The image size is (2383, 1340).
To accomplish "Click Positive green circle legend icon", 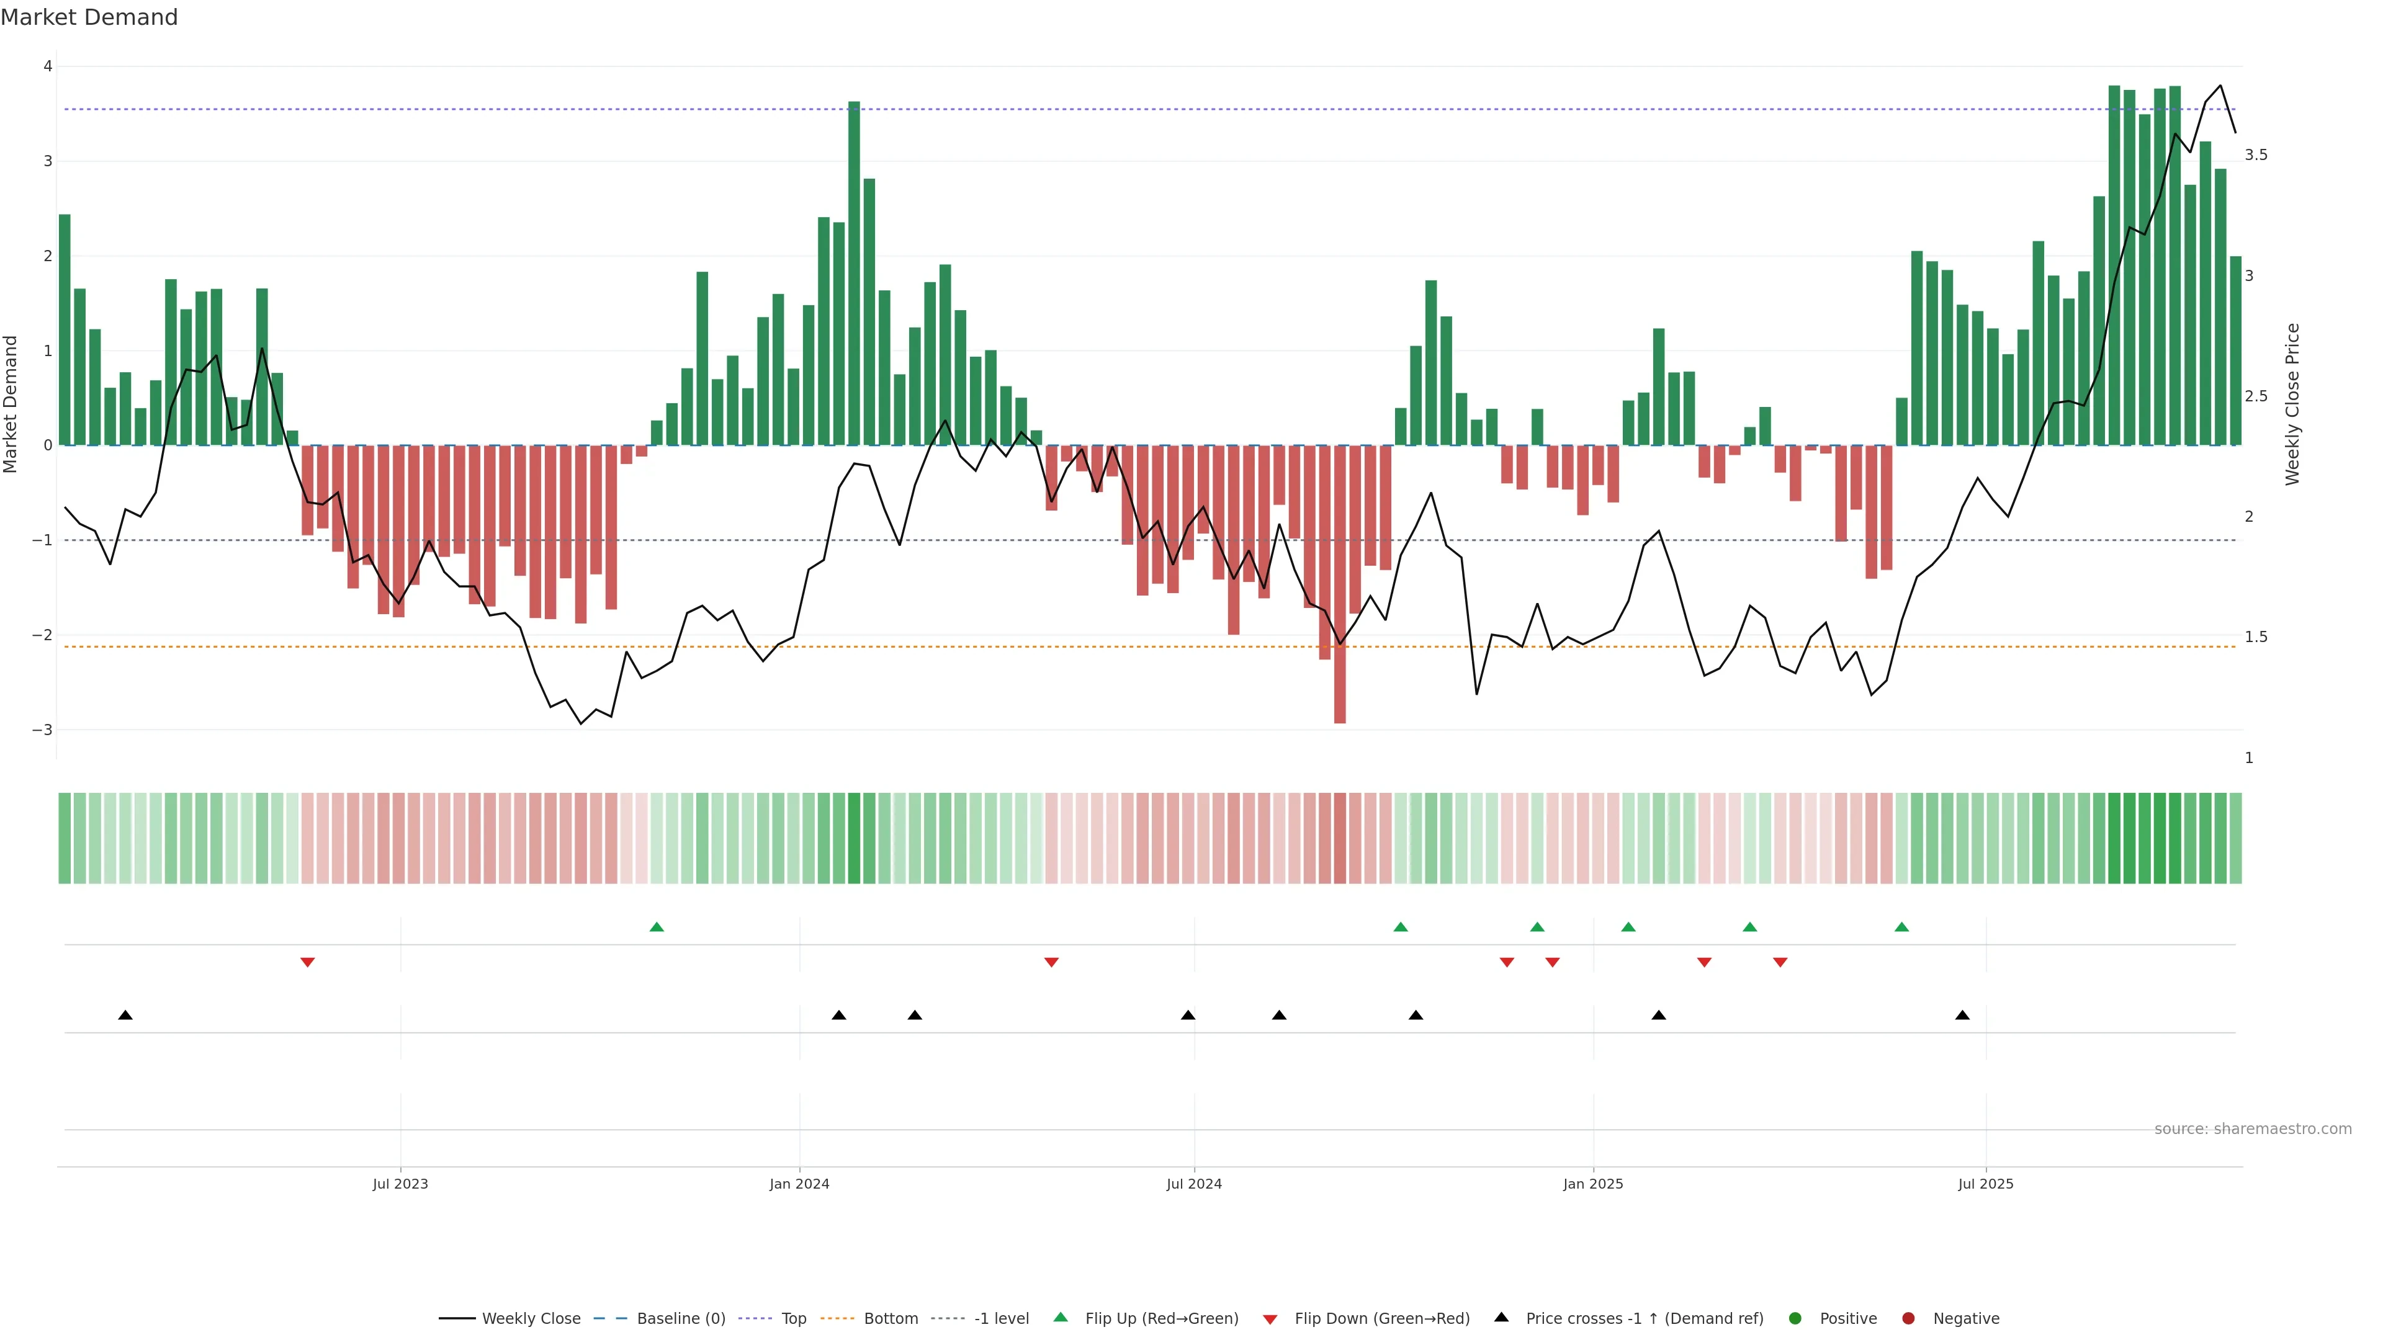I will pyautogui.click(x=1795, y=1318).
